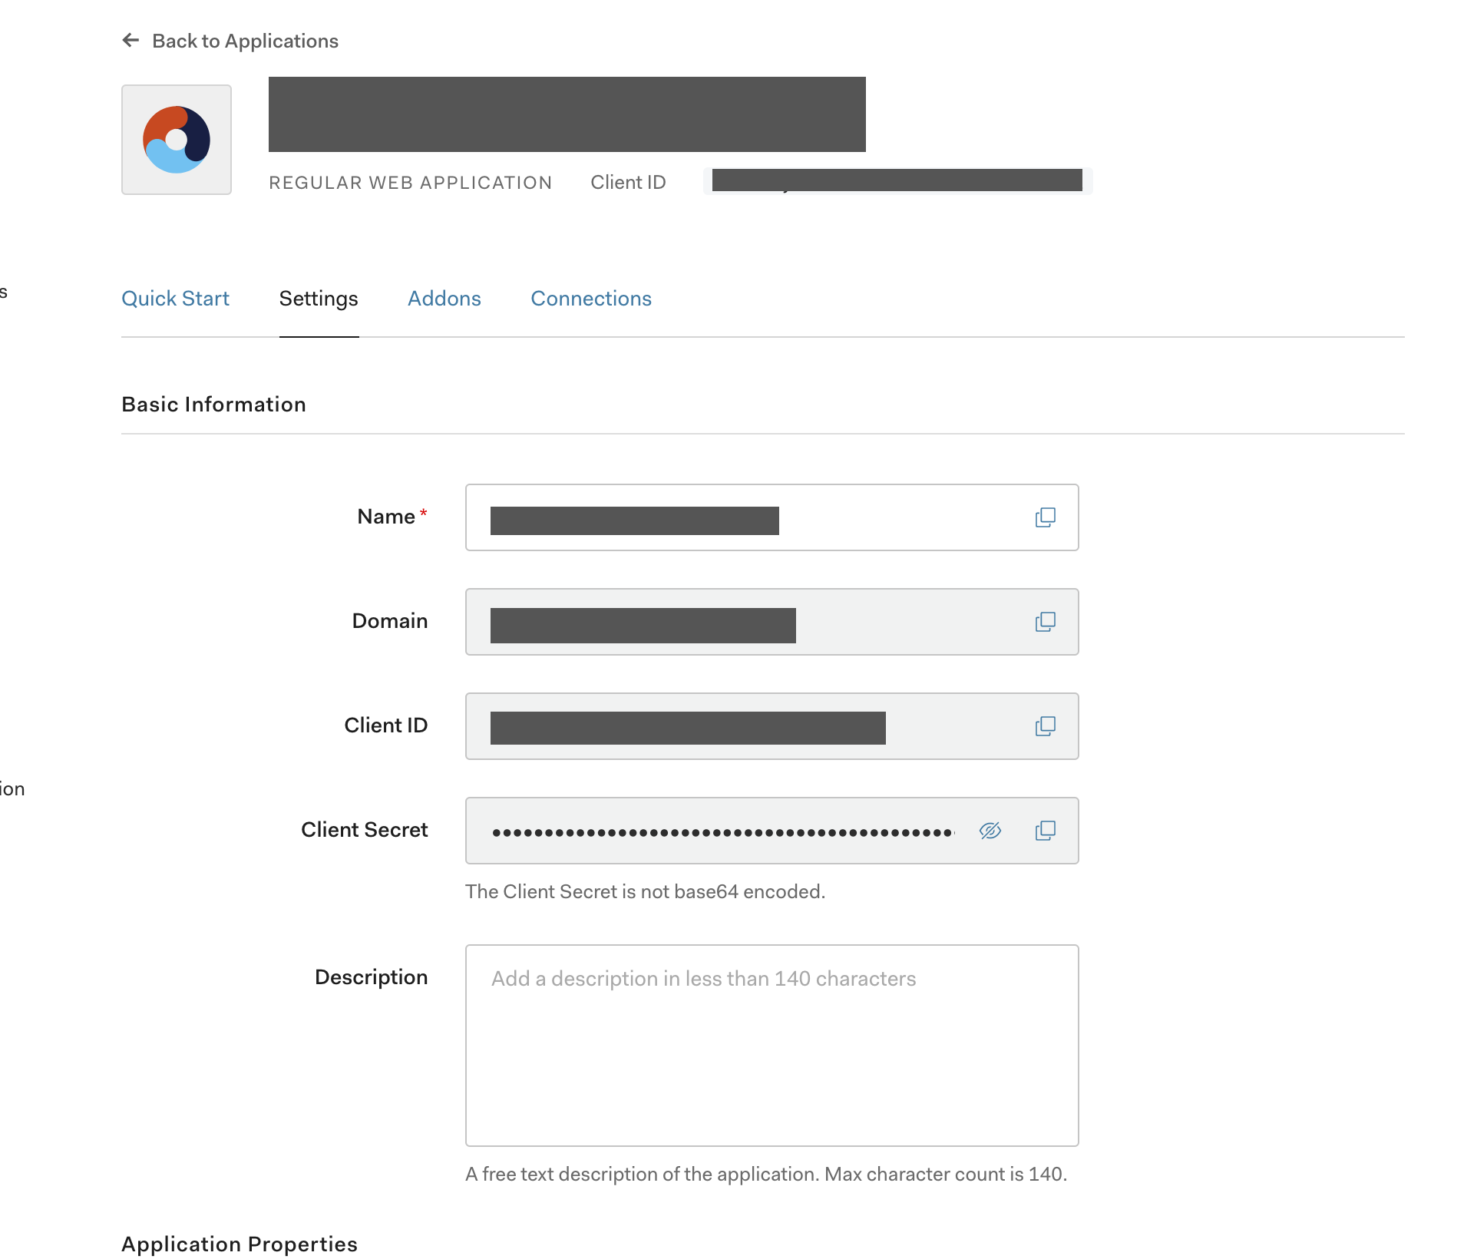Image resolution: width=1477 pixels, height=1259 pixels.
Task: Switch to the Addons tab
Action: coord(444,299)
